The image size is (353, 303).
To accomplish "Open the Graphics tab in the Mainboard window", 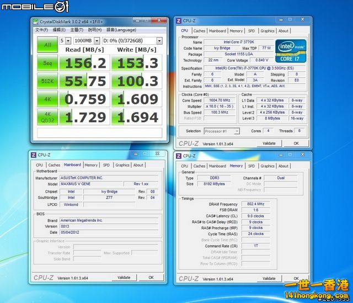I will [122, 164].
